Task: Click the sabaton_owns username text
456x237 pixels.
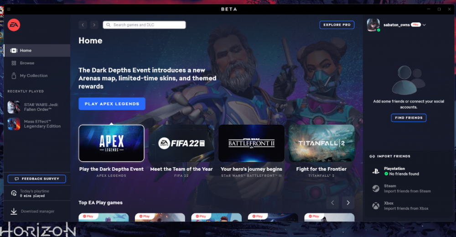Action: click(x=397, y=25)
